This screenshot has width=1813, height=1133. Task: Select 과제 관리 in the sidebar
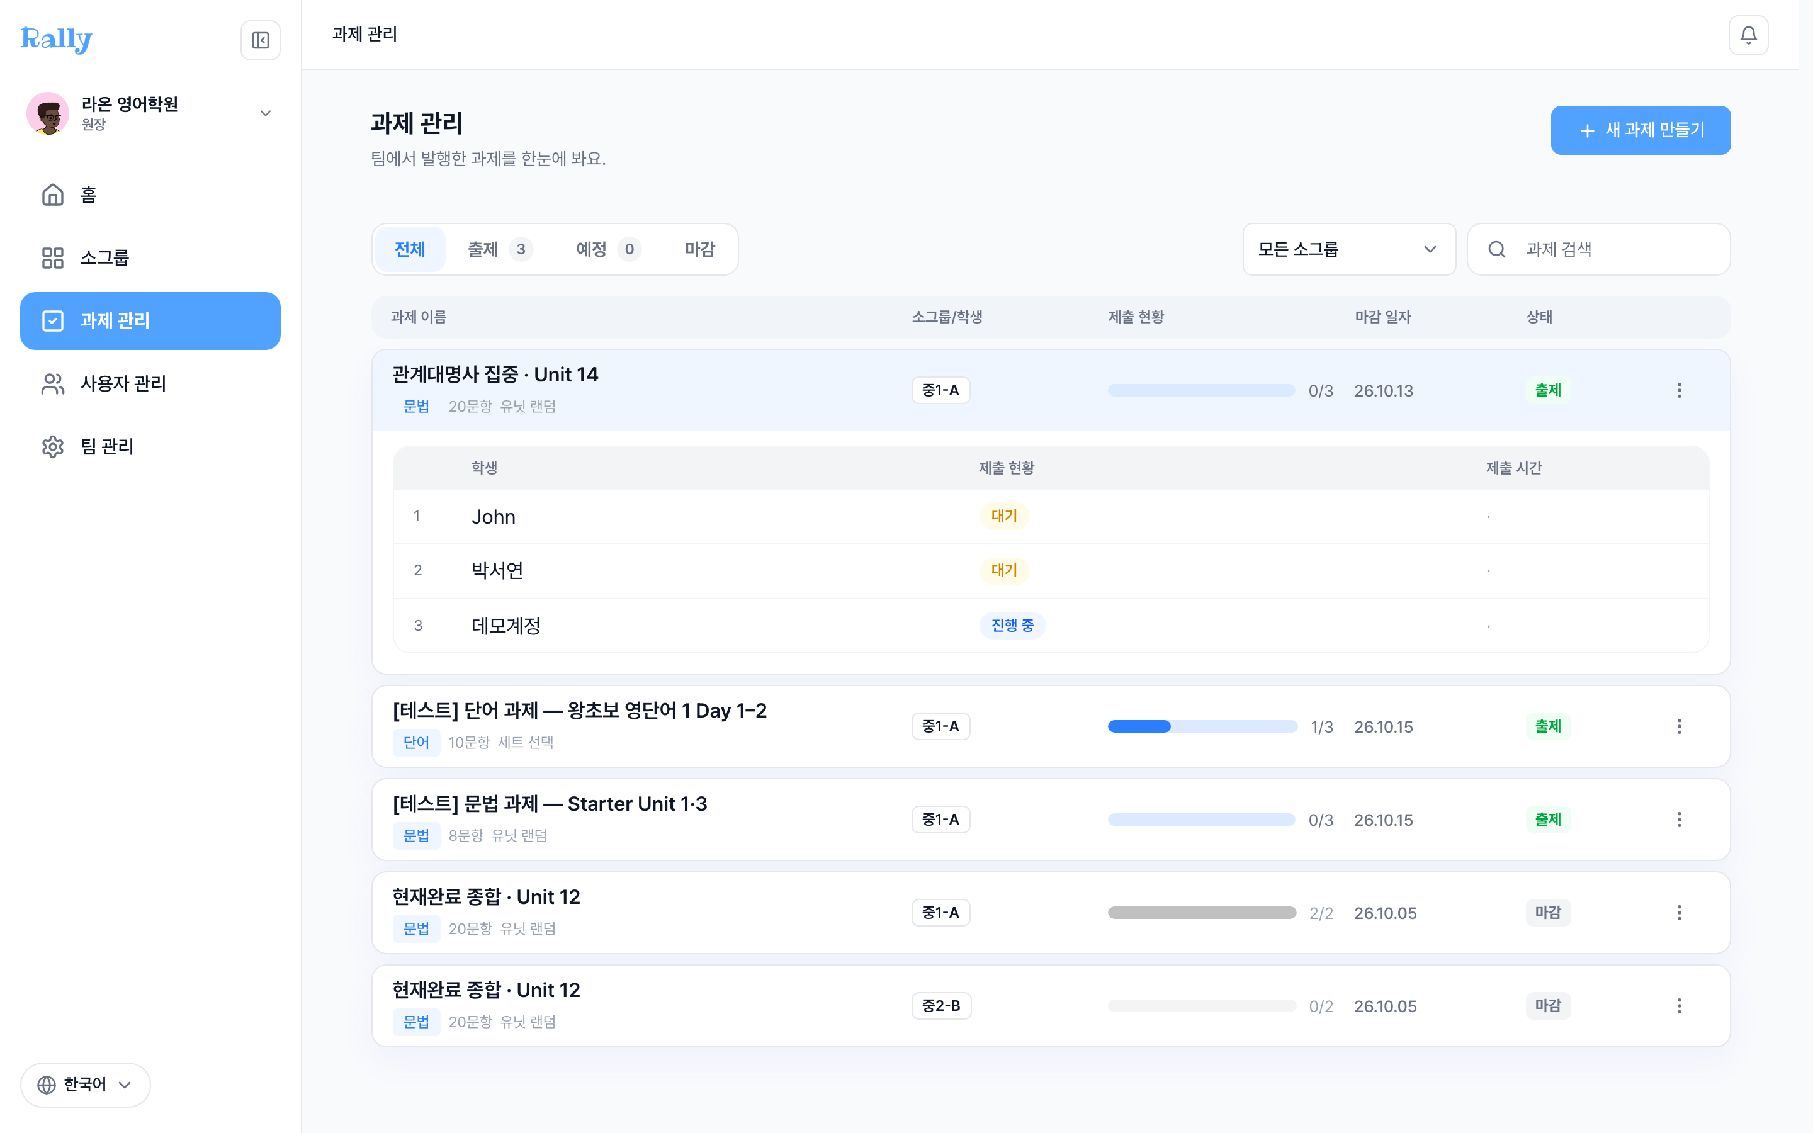[150, 321]
